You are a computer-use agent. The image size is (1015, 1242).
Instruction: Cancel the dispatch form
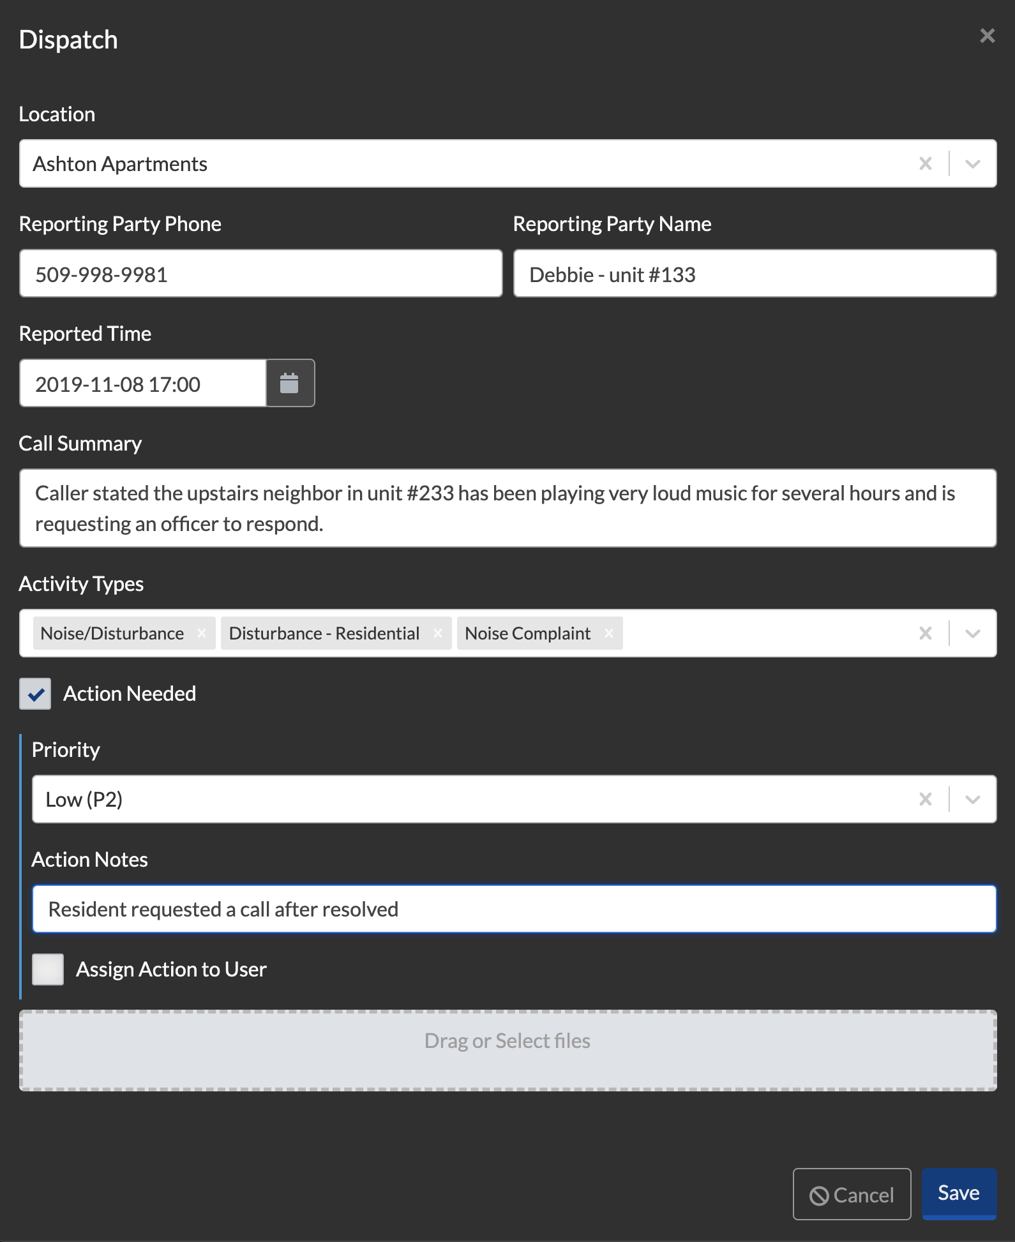(852, 1192)
